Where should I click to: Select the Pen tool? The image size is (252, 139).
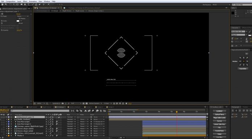coord(25,4)
